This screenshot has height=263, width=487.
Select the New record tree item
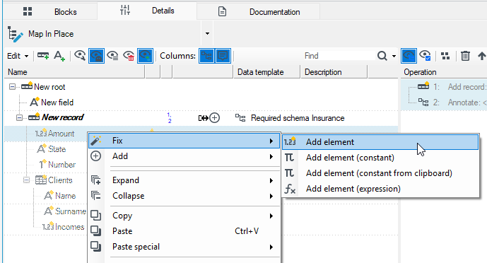[62, 117]
